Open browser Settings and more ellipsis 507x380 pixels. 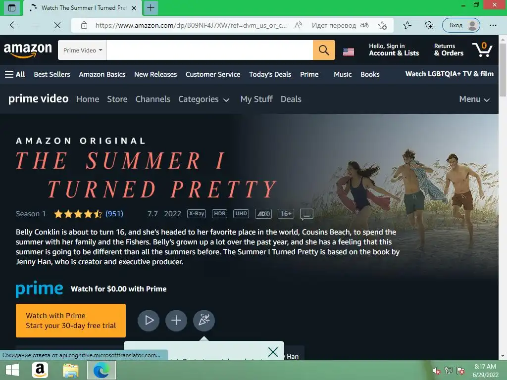(493, 25)
